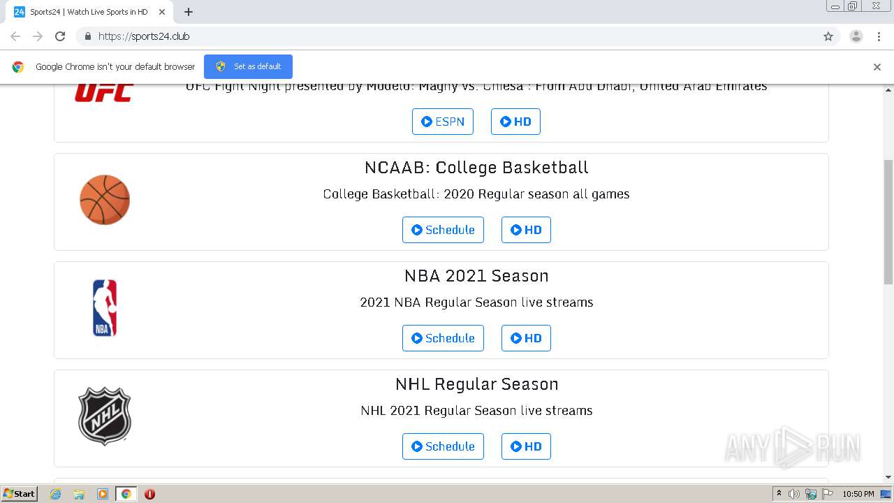
Task: Open the ESPN stream for UFC Fight Night
Action: (443, 122)
